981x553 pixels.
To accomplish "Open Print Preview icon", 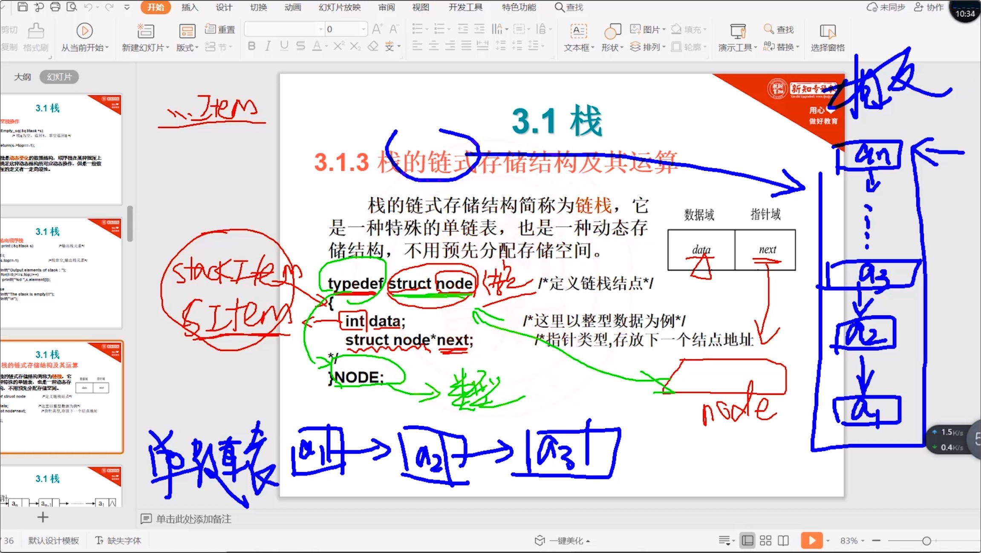I will 72,7.
